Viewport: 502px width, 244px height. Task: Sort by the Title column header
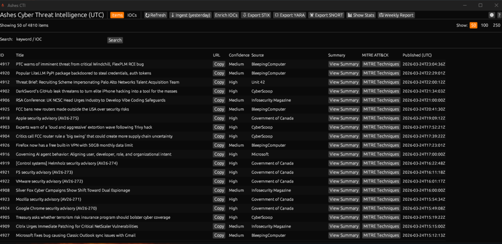[20, 55]
